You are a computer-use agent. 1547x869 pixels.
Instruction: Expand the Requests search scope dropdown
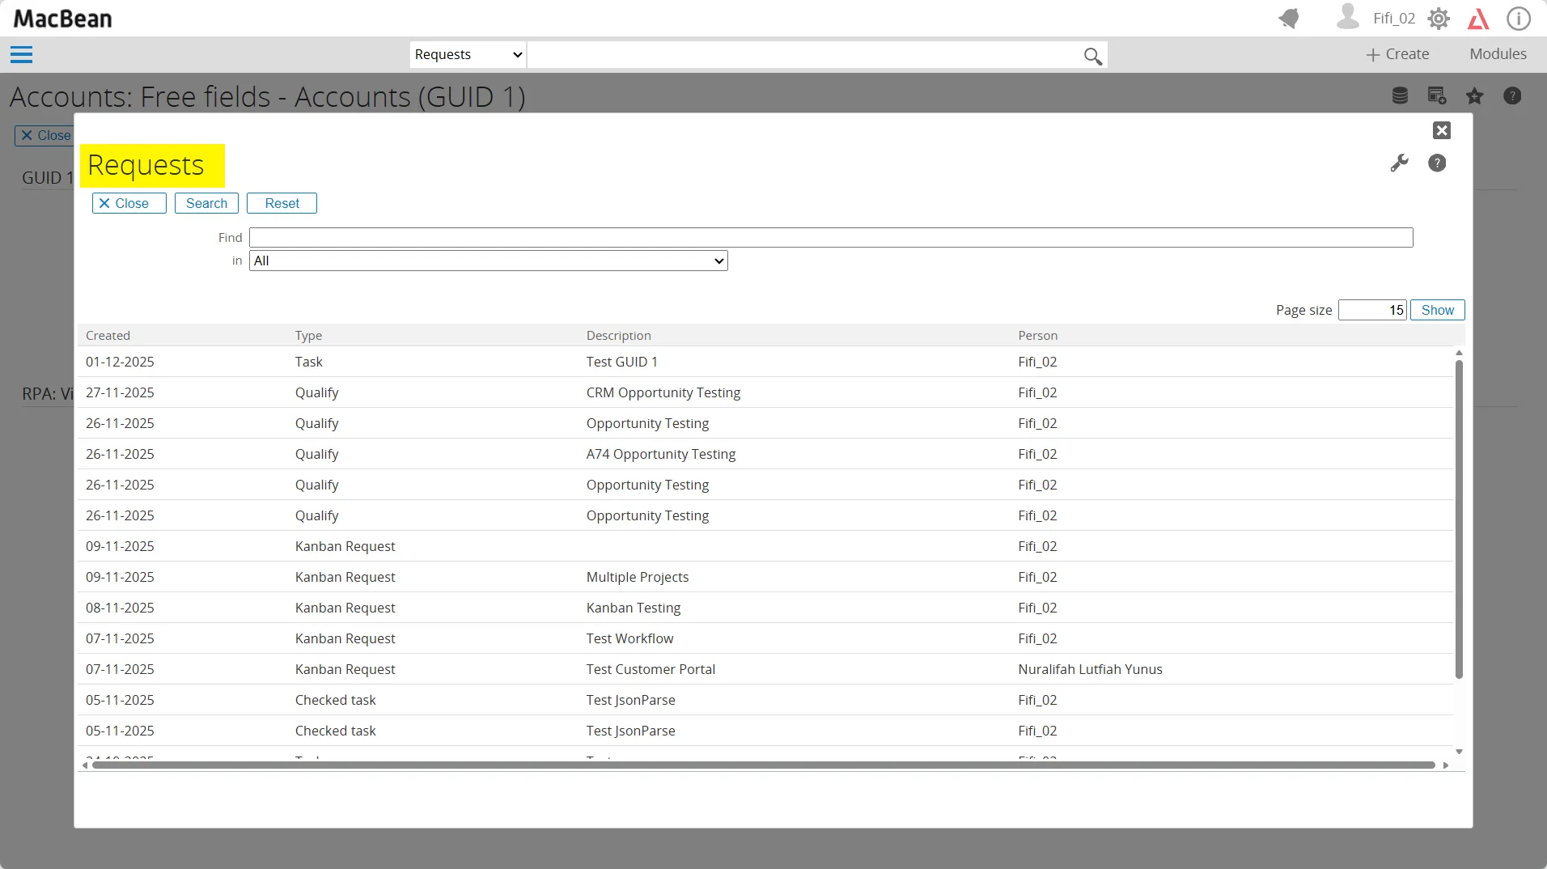tap(468, 55)
